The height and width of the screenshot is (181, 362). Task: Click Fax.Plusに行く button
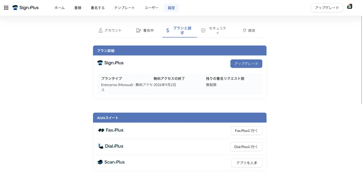246,131
